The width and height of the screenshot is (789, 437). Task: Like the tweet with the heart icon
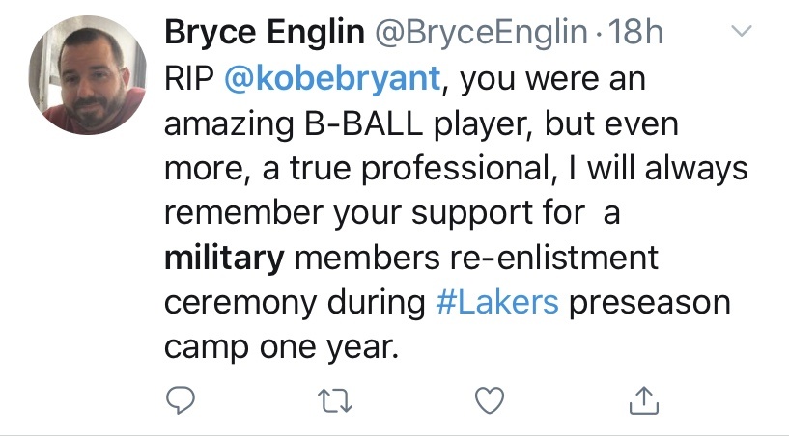491,397
